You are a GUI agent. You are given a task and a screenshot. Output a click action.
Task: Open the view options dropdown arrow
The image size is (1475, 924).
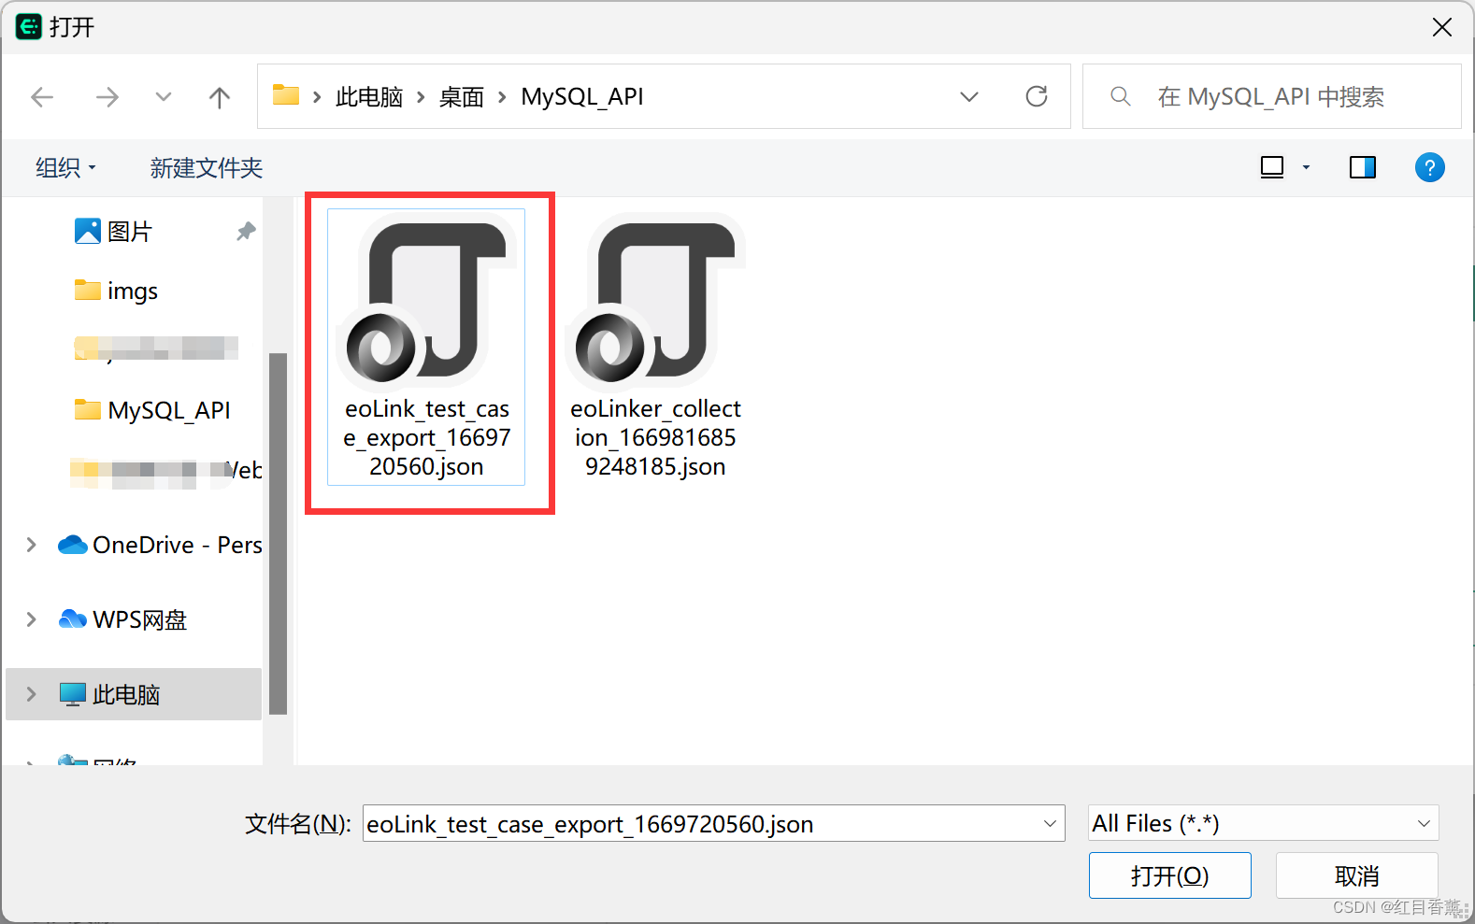[1306, 168]
